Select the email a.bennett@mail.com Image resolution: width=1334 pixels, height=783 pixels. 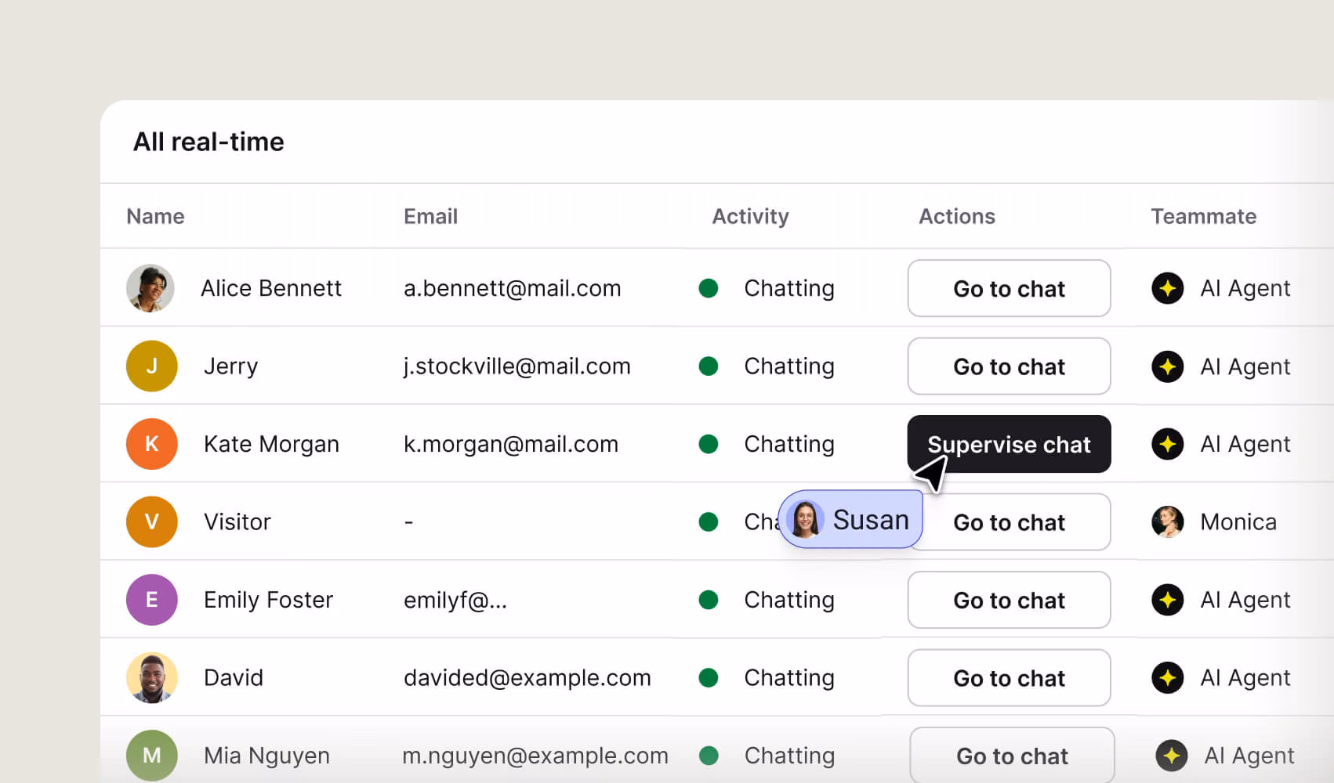pyautogui.click(x=512, y=288)
